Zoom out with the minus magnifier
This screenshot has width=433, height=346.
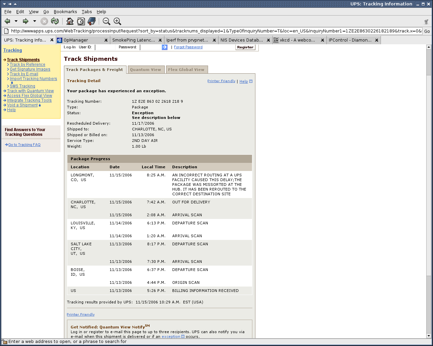pyautogui.click(x=107, y=21)
